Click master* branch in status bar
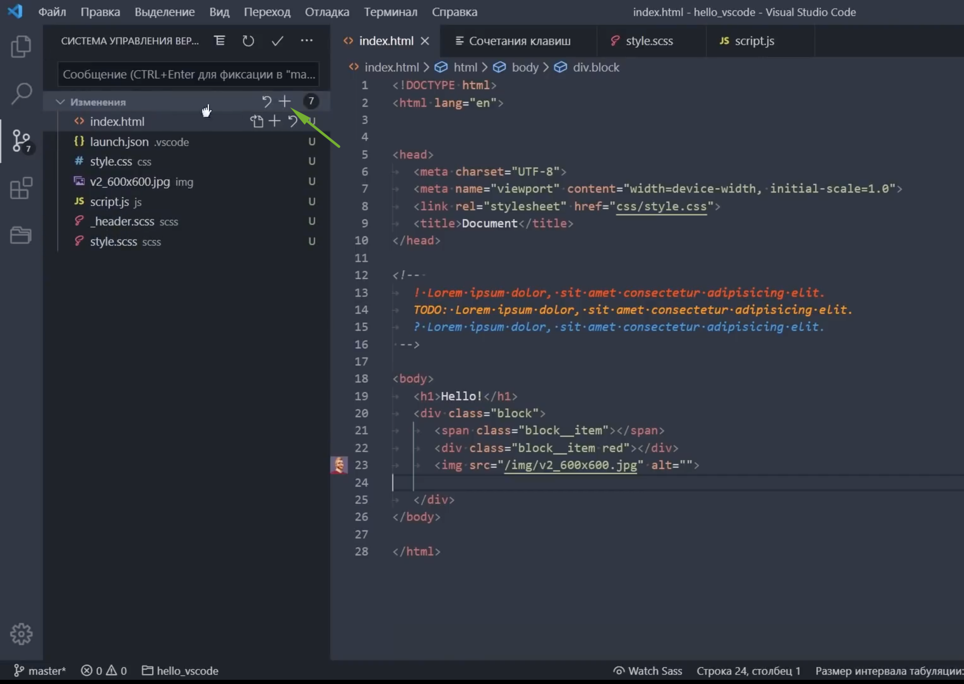Viewport: 964px width, 684px height. point(40,671)
